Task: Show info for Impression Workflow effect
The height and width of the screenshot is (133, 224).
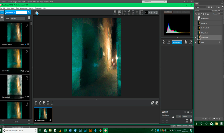Action: pos(27,25)
